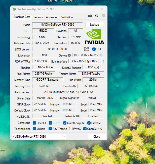The image size is (155, 164).
Task: Click the BIOS Version field 98.03.6C.00.28
Action: coord(57,49)
